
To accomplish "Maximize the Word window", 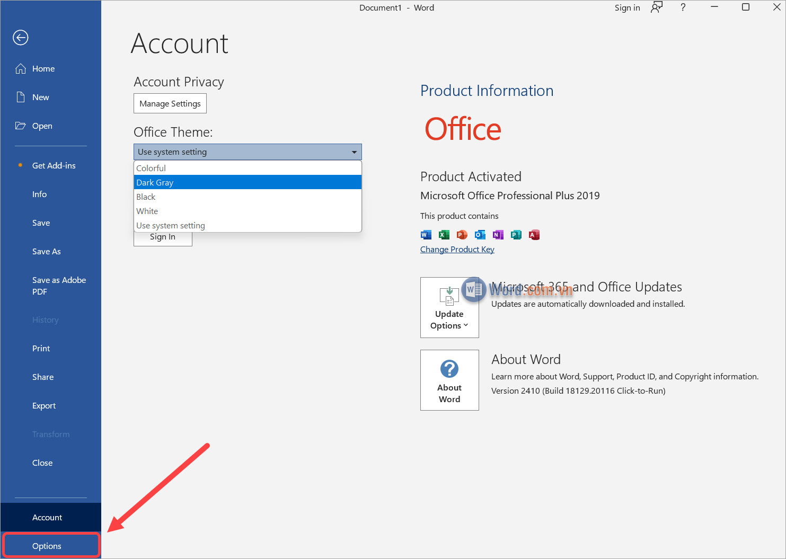I will 746,7.
